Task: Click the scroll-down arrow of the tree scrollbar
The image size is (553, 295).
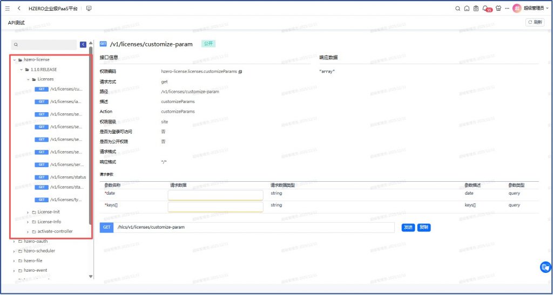Action: (90, 276)
